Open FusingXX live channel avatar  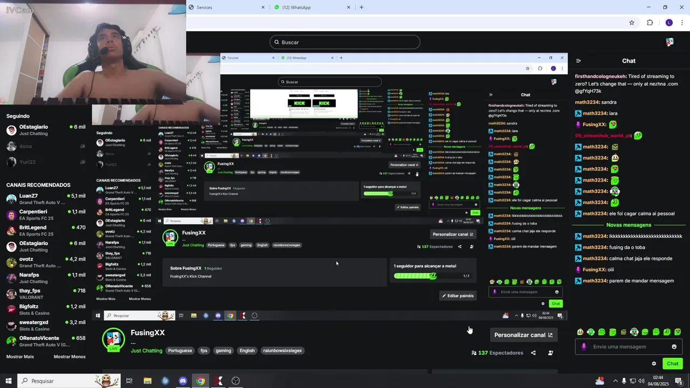coord(113,339)
